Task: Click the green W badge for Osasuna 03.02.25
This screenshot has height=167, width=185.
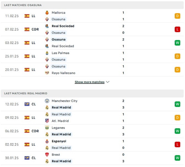Action: click(x=177, y=43)
